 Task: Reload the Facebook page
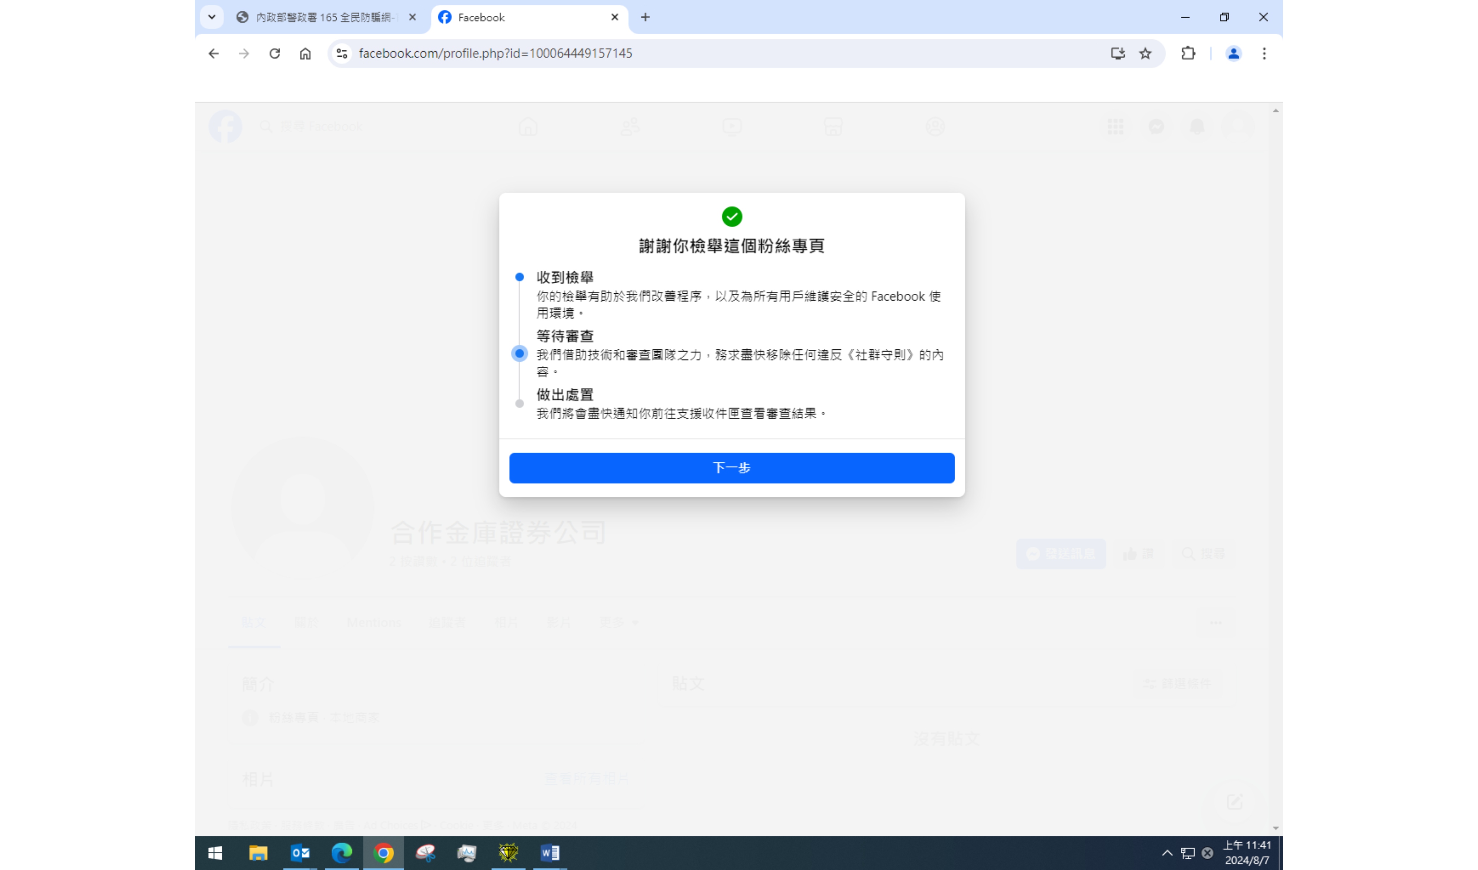pos(274,53)
